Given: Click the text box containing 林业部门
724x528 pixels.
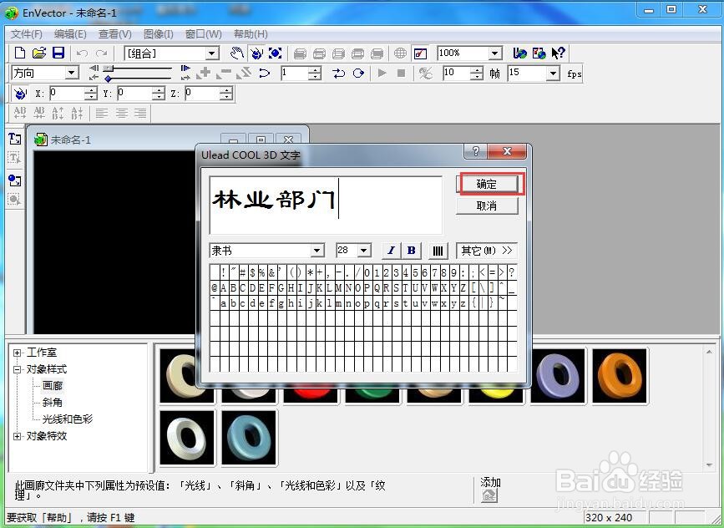Looking at the screenshot, I should point(326,205).
